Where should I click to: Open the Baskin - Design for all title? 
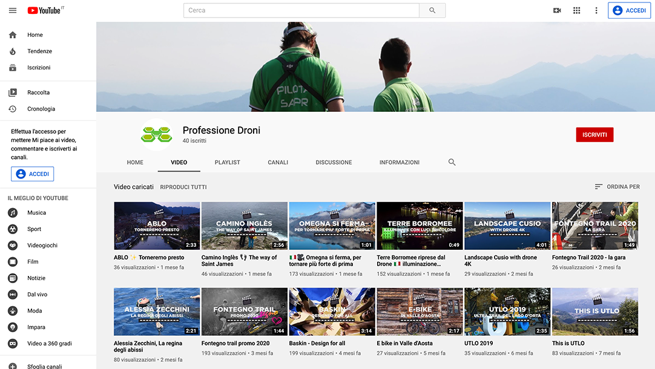click(x=317, y=343)
